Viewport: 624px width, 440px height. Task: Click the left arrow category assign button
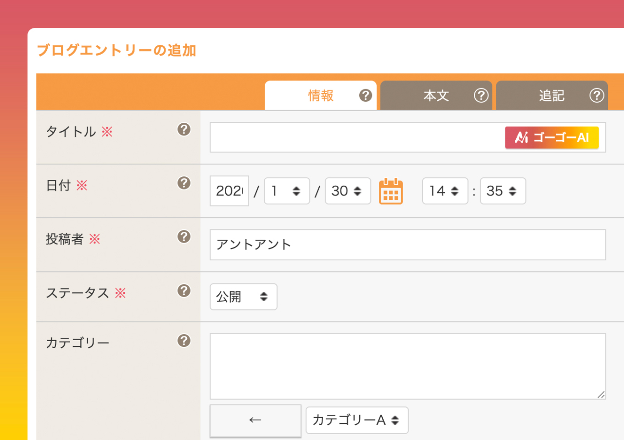pos(255,420)
